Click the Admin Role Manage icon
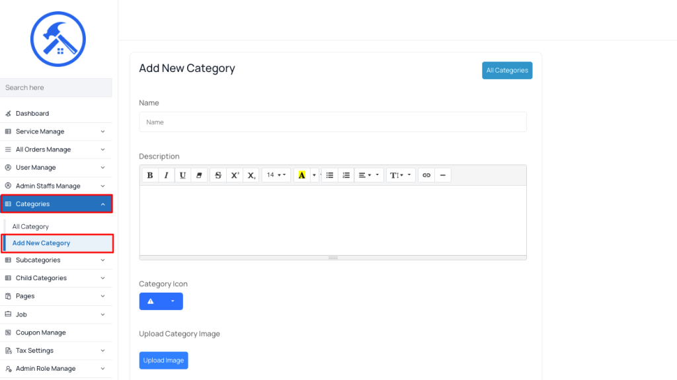The height and width of the screenshot is (380, 677). coord(8,369)
